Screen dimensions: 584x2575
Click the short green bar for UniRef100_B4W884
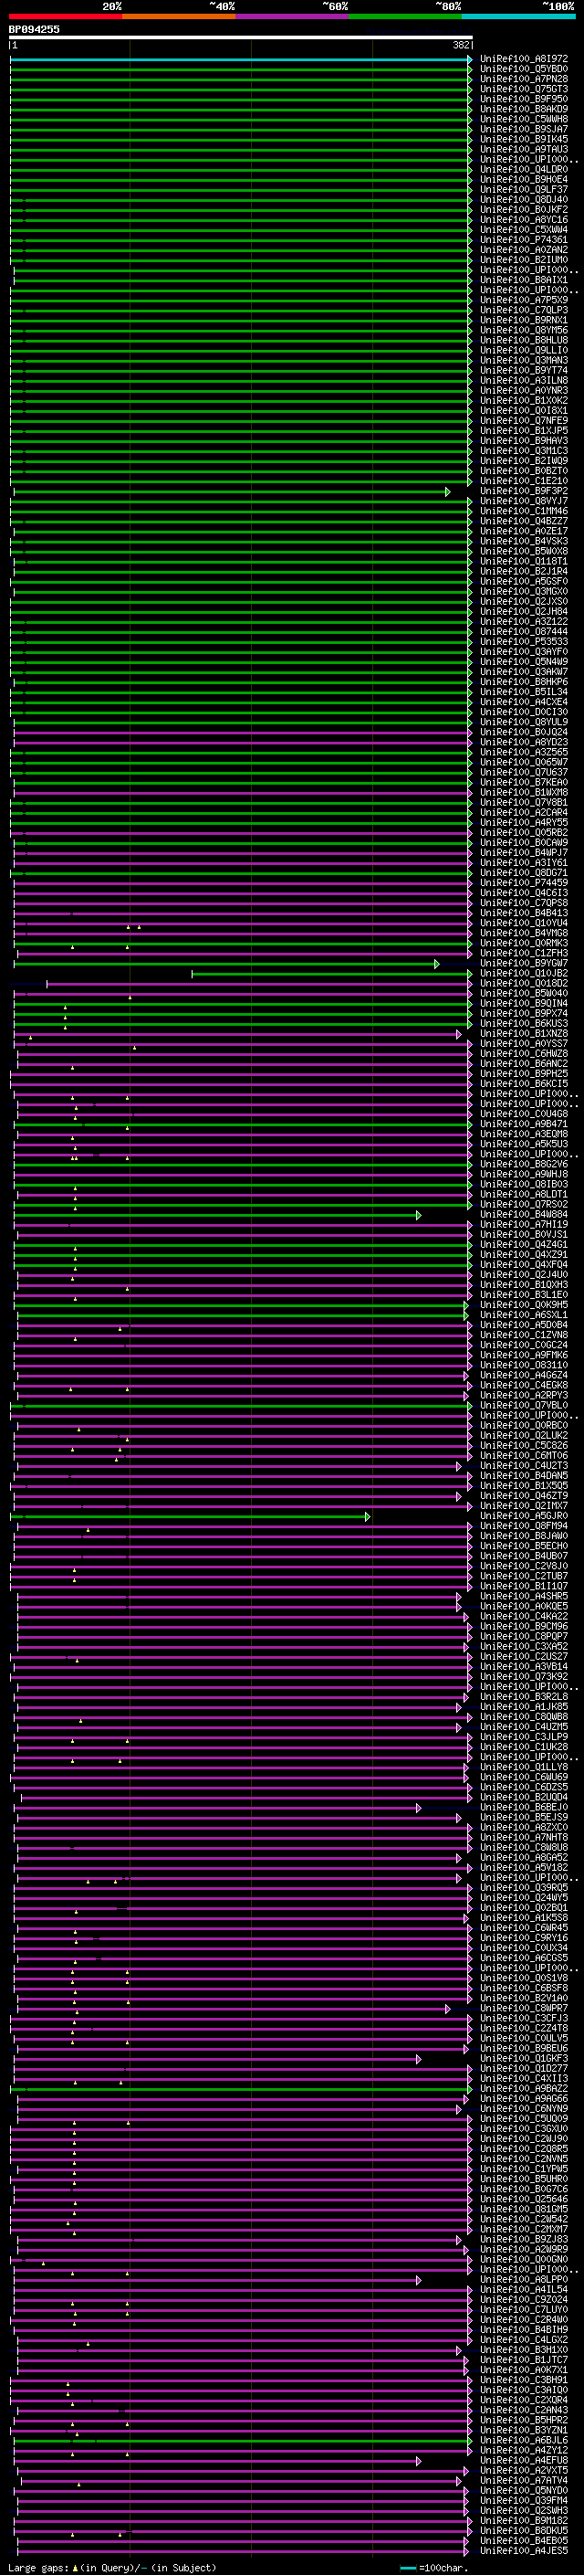click(219, 1216)
